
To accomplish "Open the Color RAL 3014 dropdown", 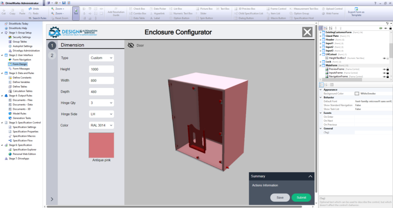I will tap(101, 125).
